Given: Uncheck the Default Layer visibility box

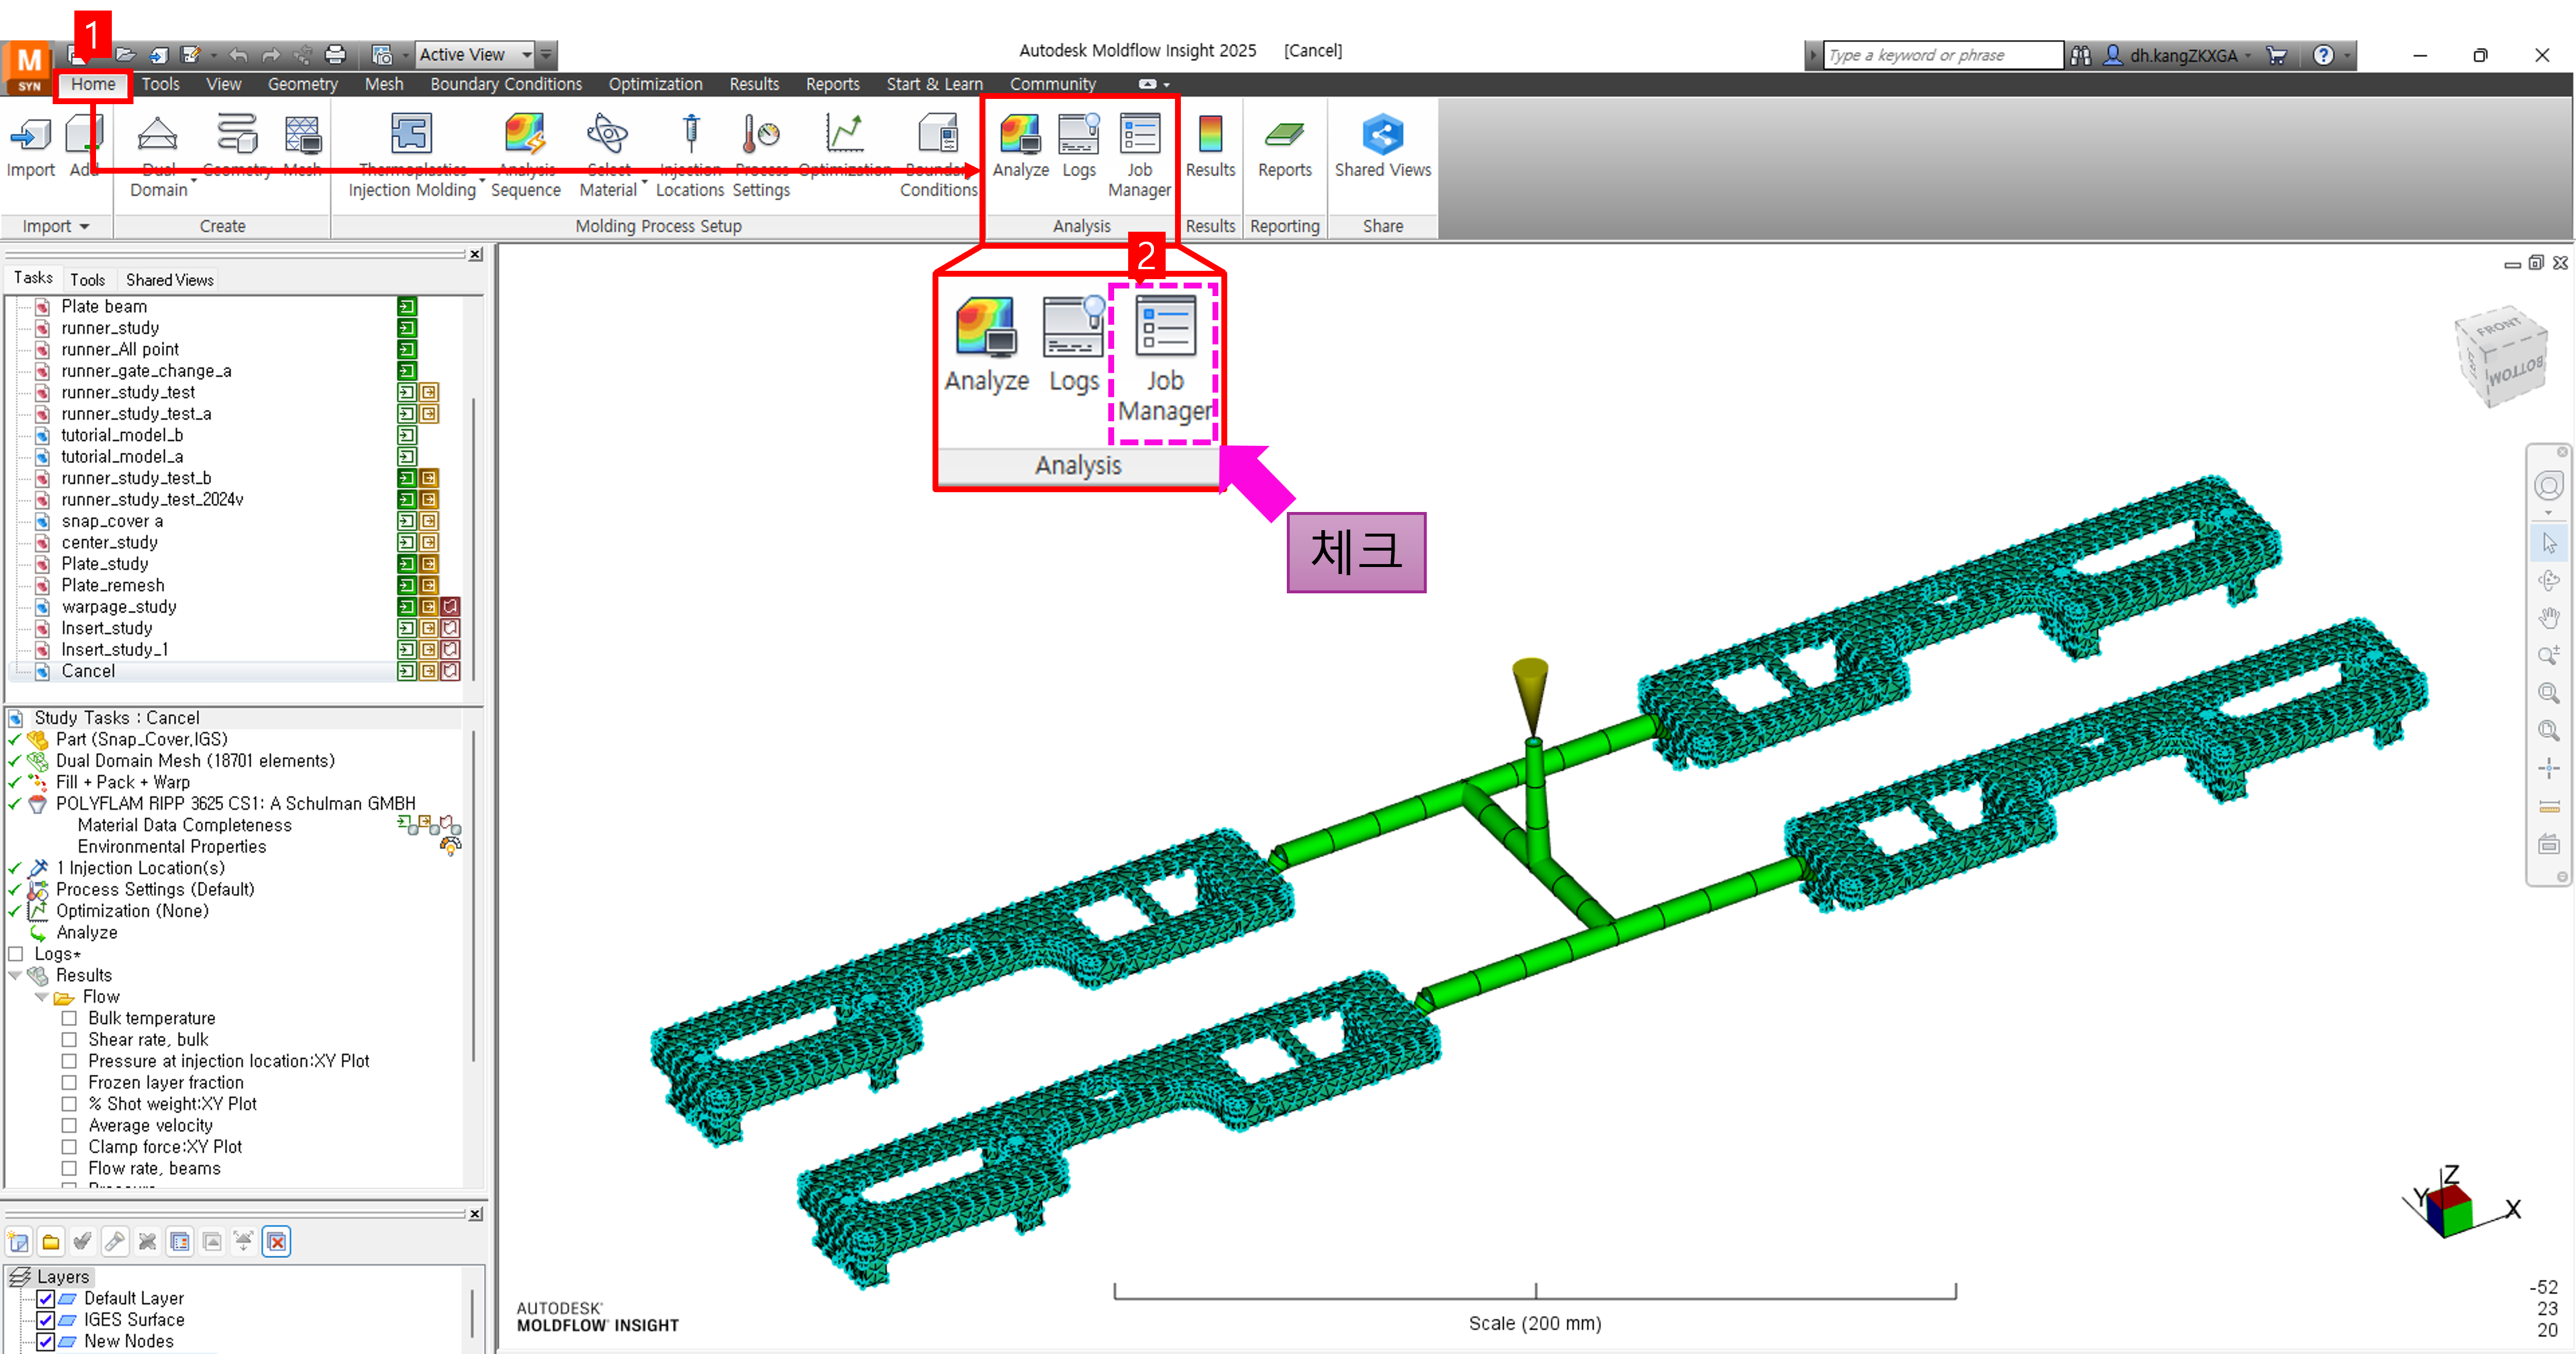Looking at the screenshot, I should (45, 1299).
